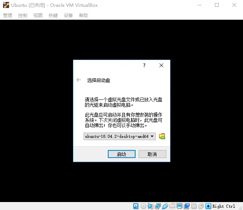This screenshot has width=243, height=210.
Task: Click the window resize grip in status bar
Action: (x=240, y=208)
